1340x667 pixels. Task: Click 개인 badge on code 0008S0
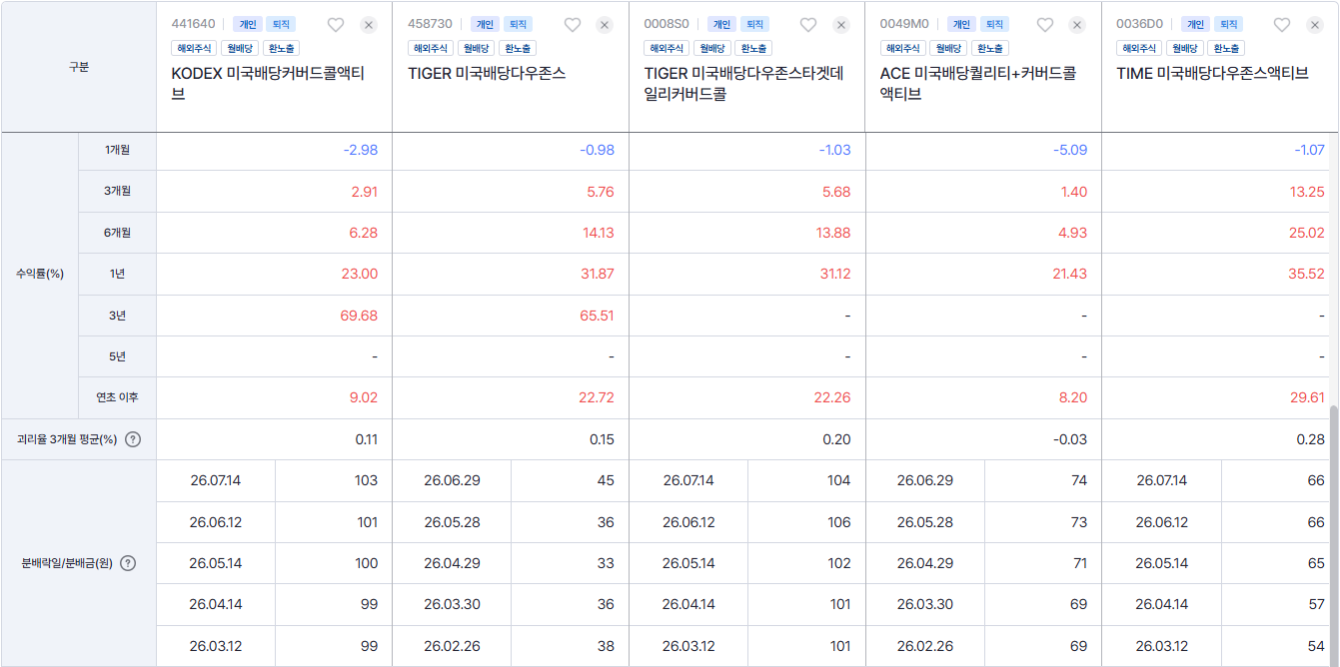(721, 24)
